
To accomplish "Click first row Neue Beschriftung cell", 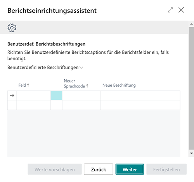I will click(140, 96).
